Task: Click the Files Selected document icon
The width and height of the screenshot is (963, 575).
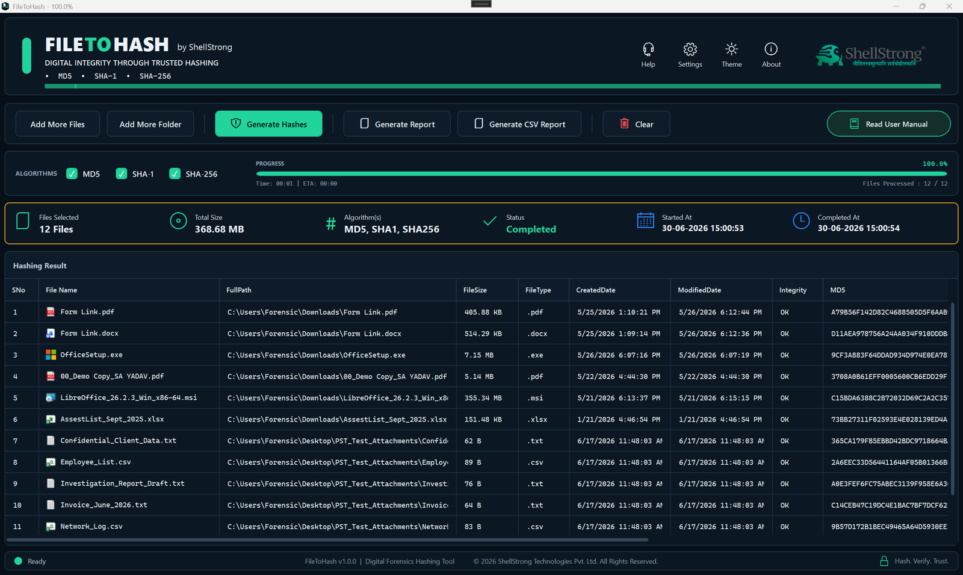Action: click(23, 221)
